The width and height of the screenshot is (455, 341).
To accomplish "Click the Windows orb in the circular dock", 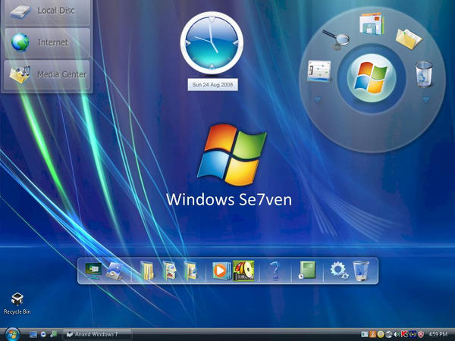I will click(371, 78).
